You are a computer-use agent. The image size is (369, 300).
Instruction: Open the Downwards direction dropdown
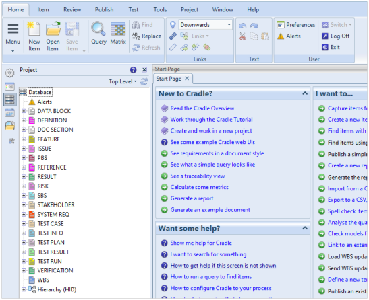point(205,25)
